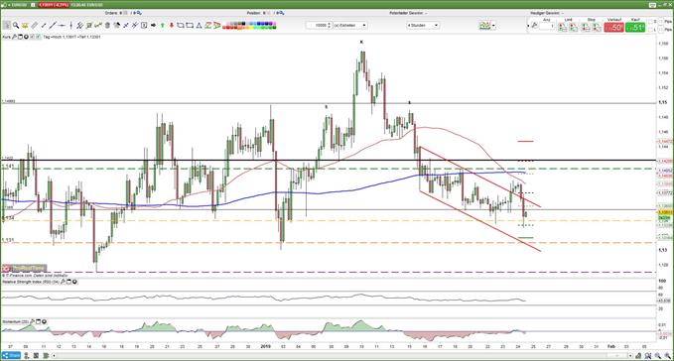The image size is (674, 361).
Task: Click the Momentum indicator label
Action: pos(15,321)
